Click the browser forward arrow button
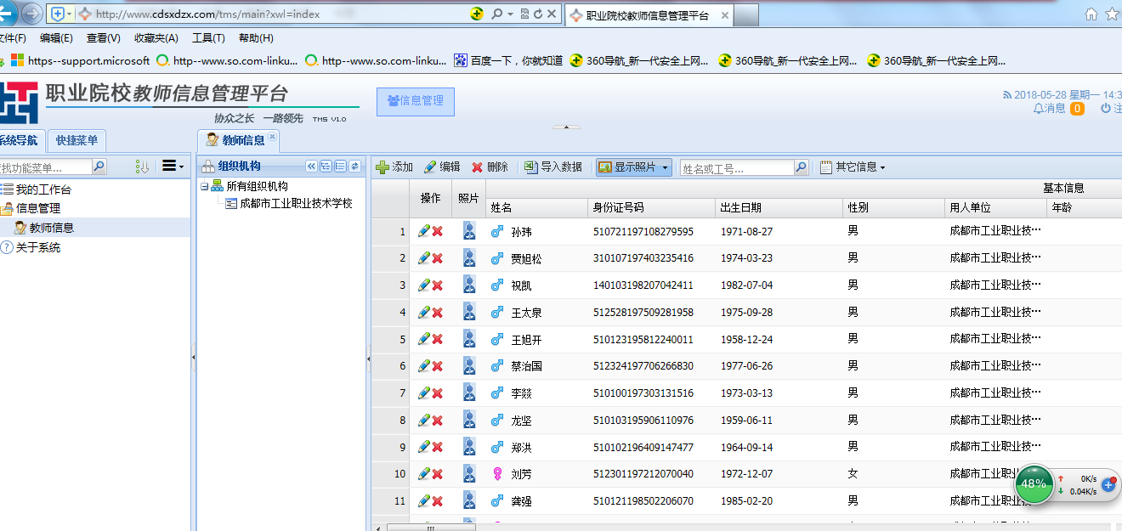The height and width of the screenshot is (531, 1122). point(32,14)
